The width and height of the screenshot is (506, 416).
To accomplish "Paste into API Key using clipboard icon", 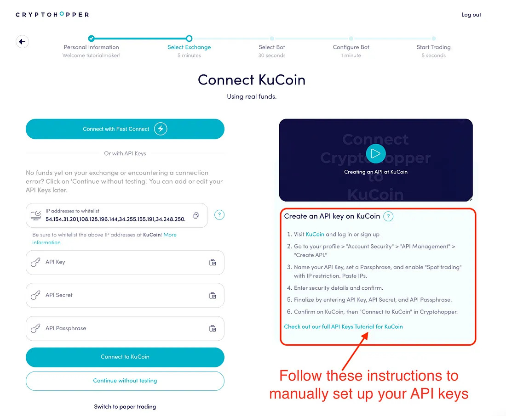I will coord(213,262).
